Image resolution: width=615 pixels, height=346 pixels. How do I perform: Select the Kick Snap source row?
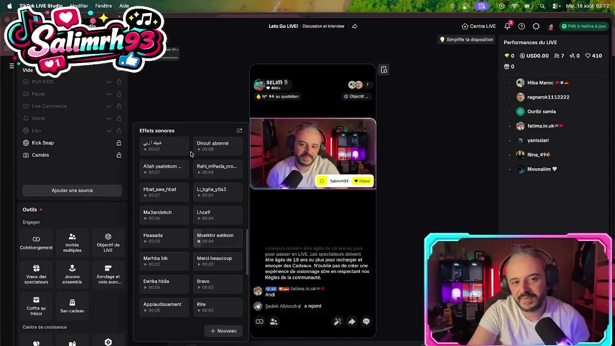click(72, 143)
